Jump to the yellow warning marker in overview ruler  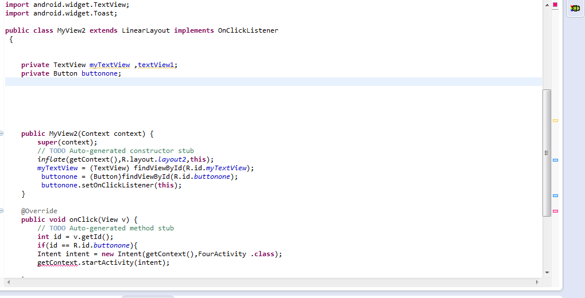[x=555, y=121]
